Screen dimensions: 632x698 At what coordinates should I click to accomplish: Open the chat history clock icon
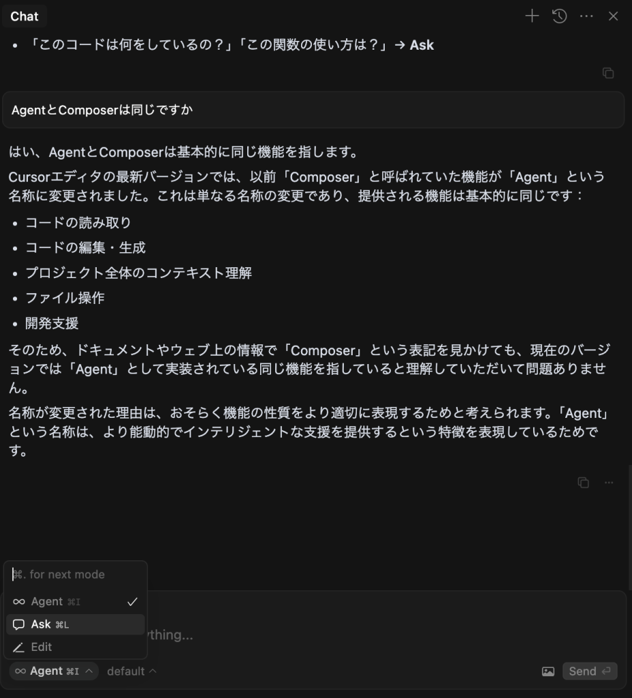[559, 16]
